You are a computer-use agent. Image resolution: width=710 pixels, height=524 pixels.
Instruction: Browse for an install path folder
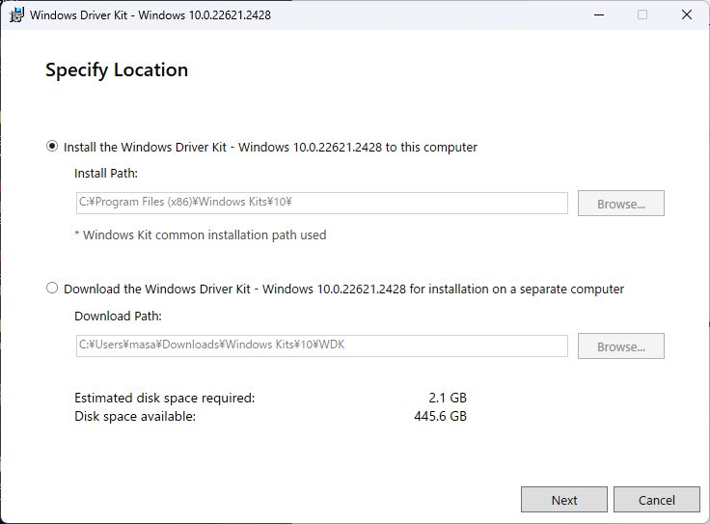point(621,204)
